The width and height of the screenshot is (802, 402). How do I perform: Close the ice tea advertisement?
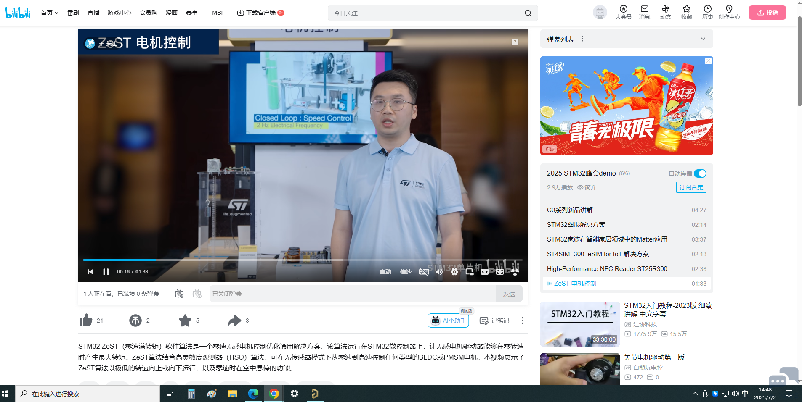(x=709, y=61)
